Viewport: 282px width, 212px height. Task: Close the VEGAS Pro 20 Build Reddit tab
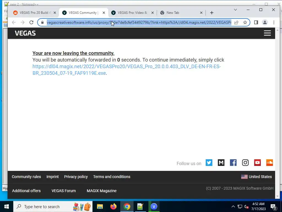click(55, 13)
